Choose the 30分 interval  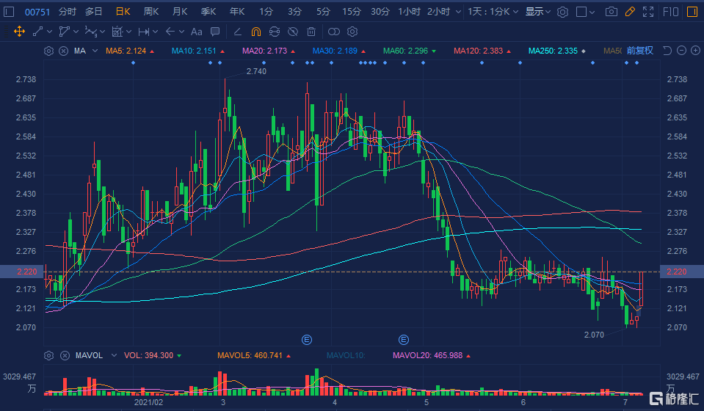(380, 12)
